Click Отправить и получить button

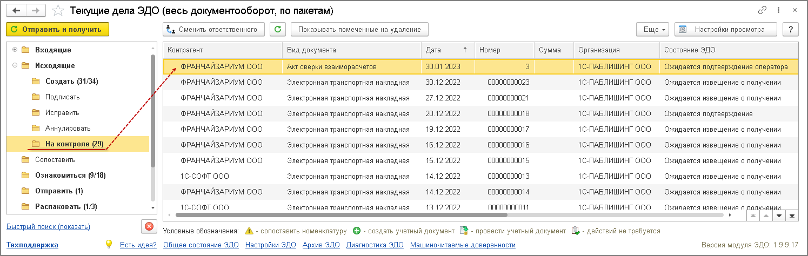(x=58, y=29)
